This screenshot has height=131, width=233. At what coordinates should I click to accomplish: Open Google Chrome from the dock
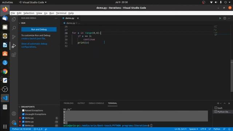pos(5,72)
